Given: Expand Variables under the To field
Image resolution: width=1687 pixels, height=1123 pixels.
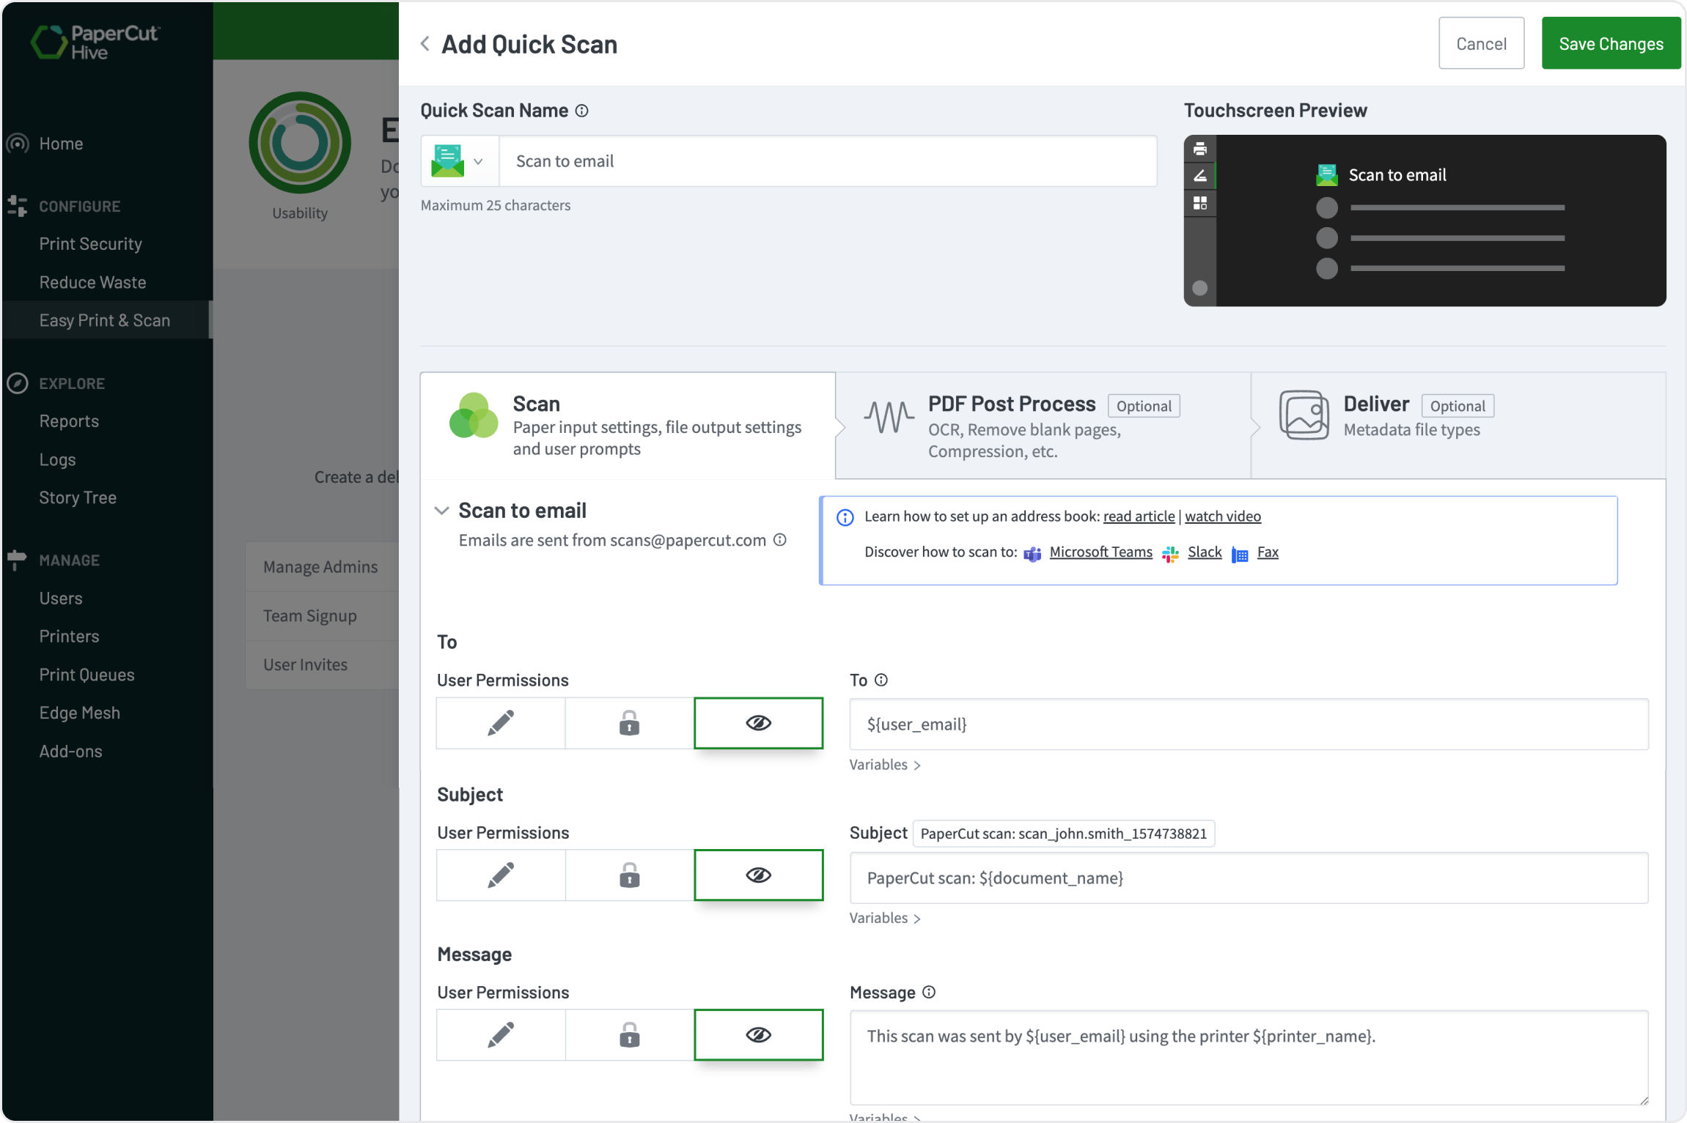Looking at the screenshot, I should click(x=883, y=764).
